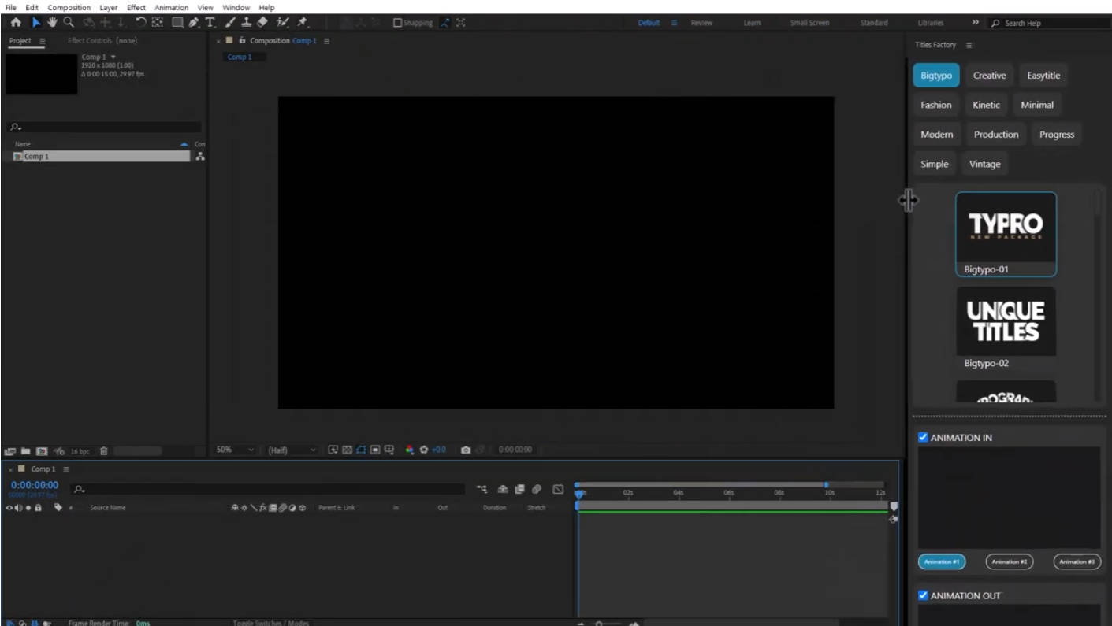The height and width of the screenshot is (626, 1112).
Task: Open the Titles Factory panel menu
Action: coord(969,45)
